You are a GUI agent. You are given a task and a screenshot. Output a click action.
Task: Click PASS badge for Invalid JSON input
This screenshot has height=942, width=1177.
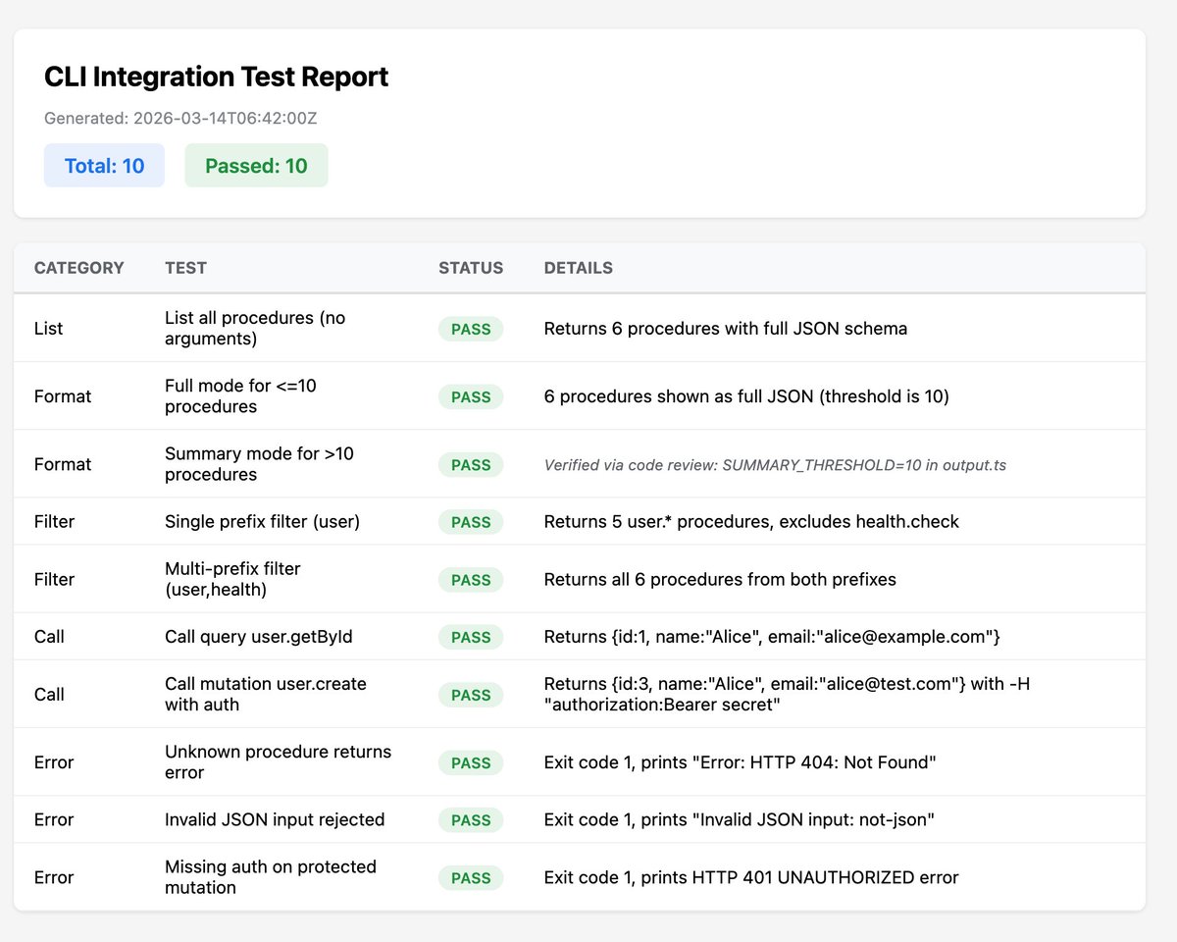(471, 819)
